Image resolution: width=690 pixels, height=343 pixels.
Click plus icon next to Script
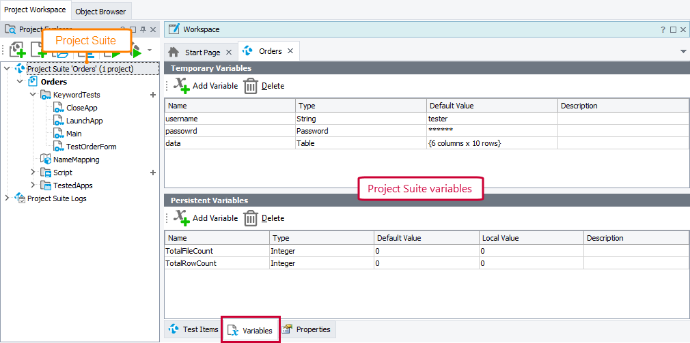pos(153,173)
